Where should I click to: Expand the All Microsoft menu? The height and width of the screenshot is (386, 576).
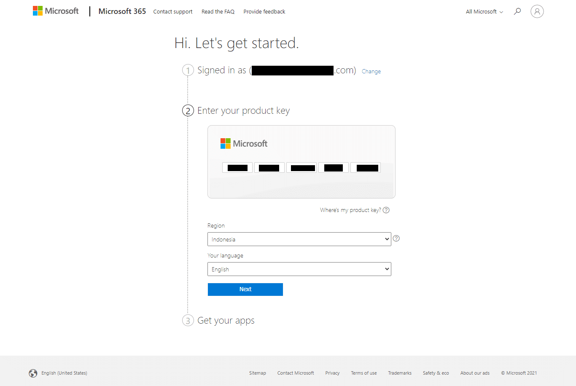pyautogui.click(x=484, y=12)
